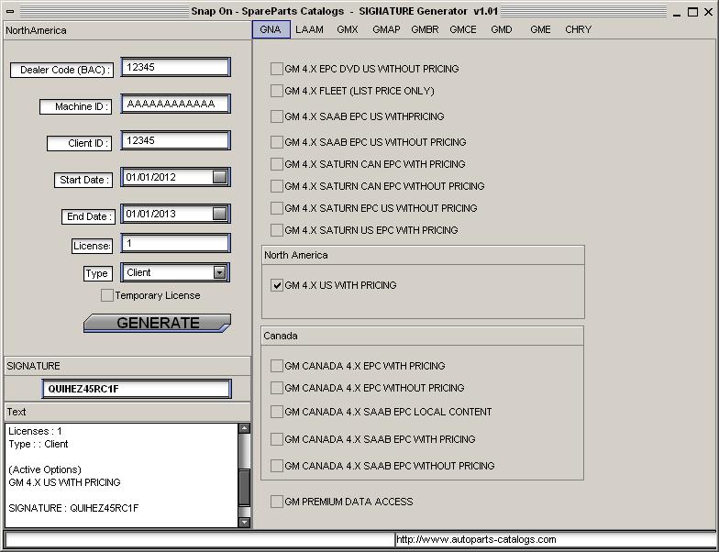Check GM CANADA 4.X EPC WITHOUT PRICING

pyautogui.click(x=277, y=388)
